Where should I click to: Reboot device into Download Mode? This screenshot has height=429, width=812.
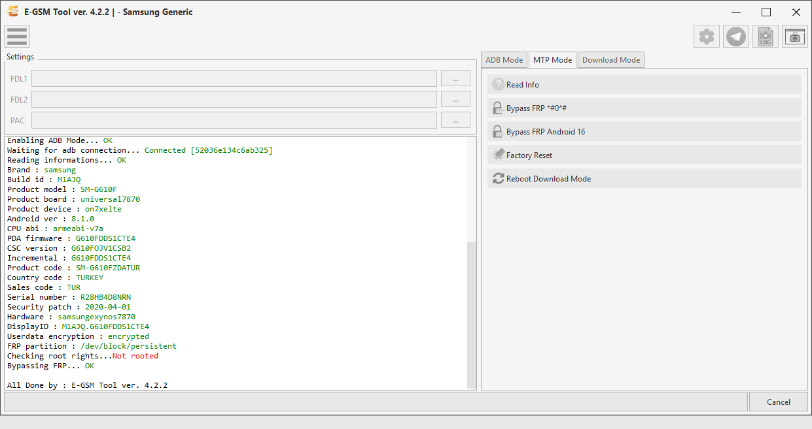pos(644,178)
